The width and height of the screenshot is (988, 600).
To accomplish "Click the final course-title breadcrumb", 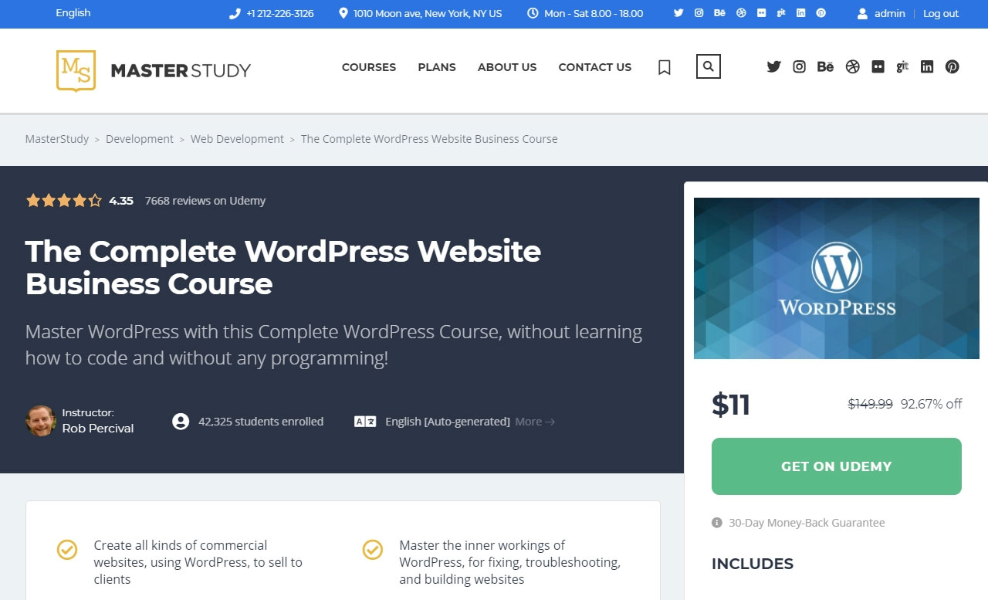I will click(x=429, y=139).
